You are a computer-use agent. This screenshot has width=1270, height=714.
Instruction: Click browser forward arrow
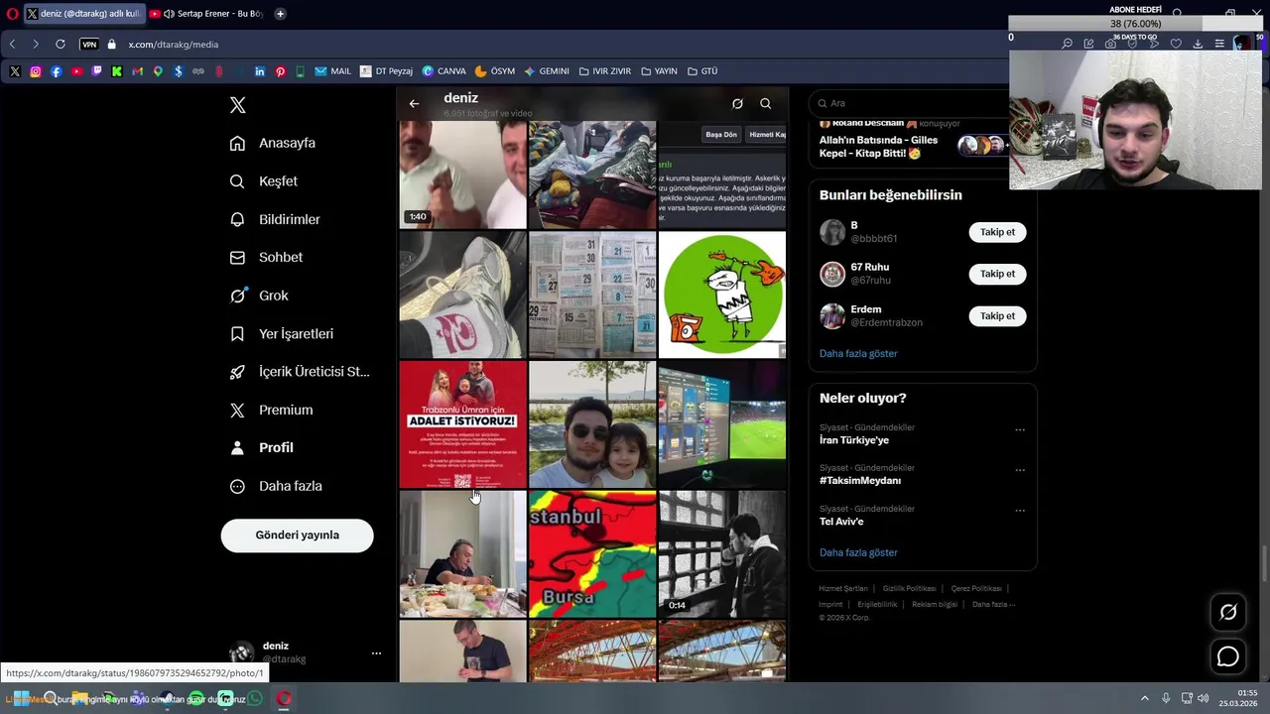(x=36, y=45)
